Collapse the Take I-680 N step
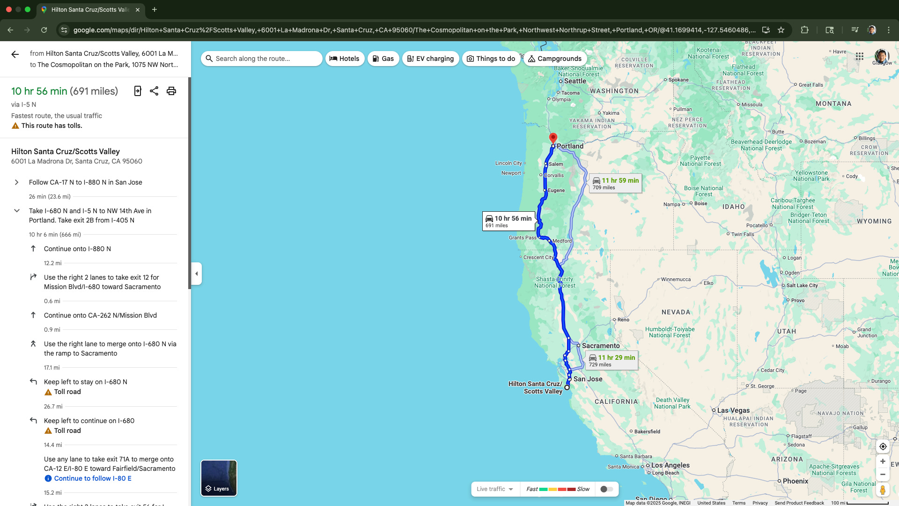The height and width of the screenshot is (506, 899). pyautogui.click(x=17, y=211)
